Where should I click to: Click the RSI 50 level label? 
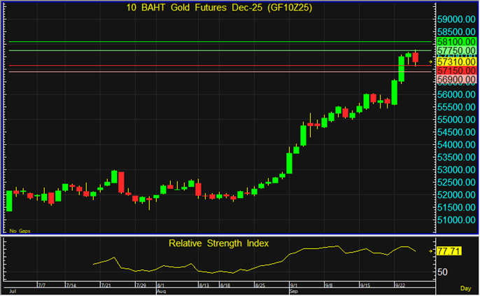(x=443, y=272)
